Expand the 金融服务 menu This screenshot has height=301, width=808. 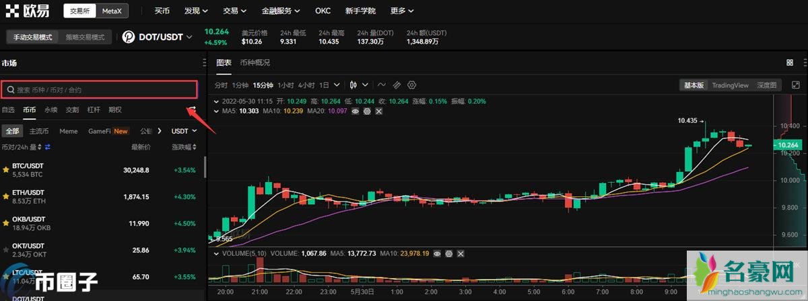point(281,11)
